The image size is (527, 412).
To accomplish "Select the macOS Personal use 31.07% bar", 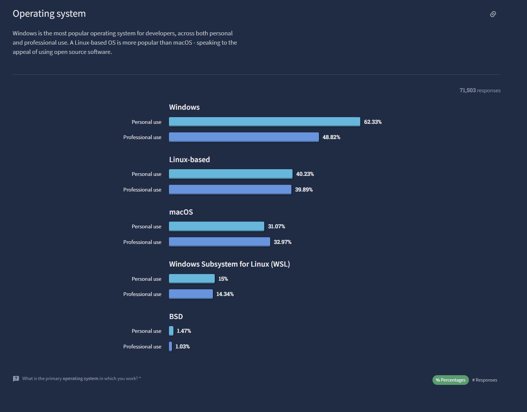I will click(x=216, y=226).
